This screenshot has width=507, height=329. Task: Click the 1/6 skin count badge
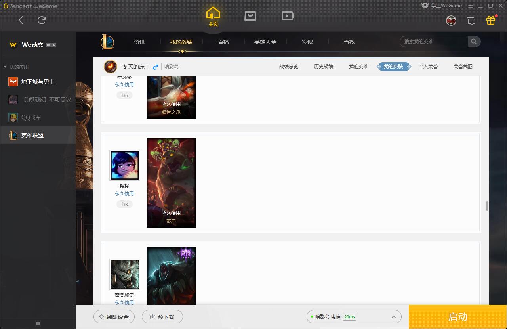[x=124, y=95]
